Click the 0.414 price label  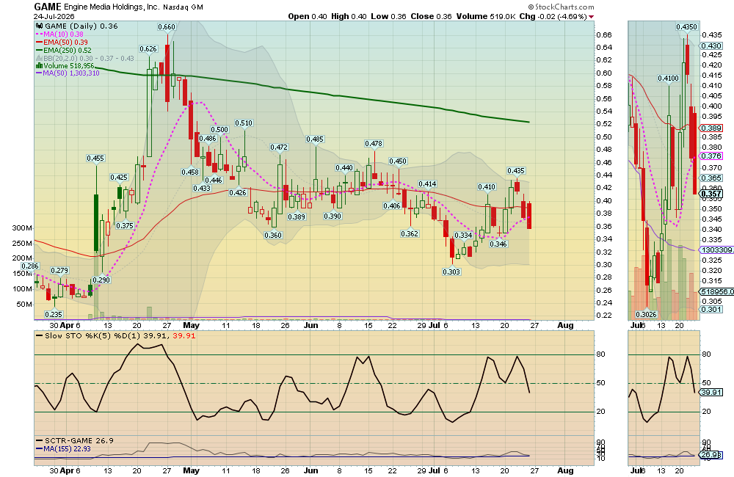(x=427, y=184)
